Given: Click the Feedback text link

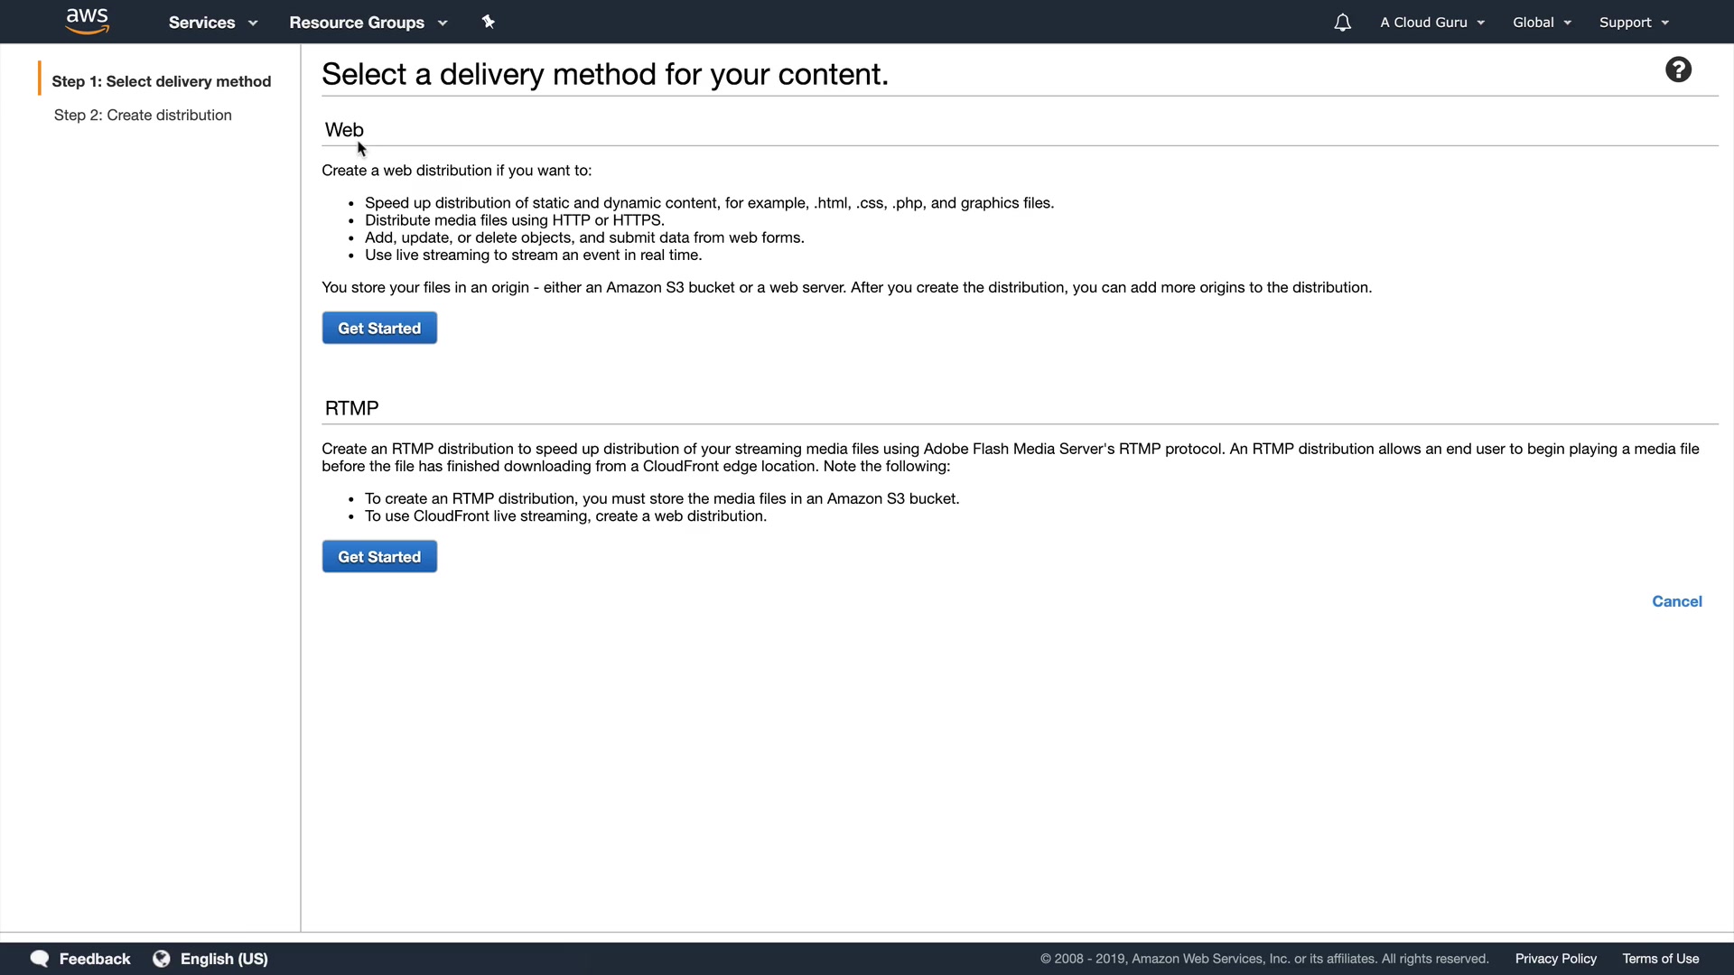Looking at the screenshot, I should (x=95, y=959).
